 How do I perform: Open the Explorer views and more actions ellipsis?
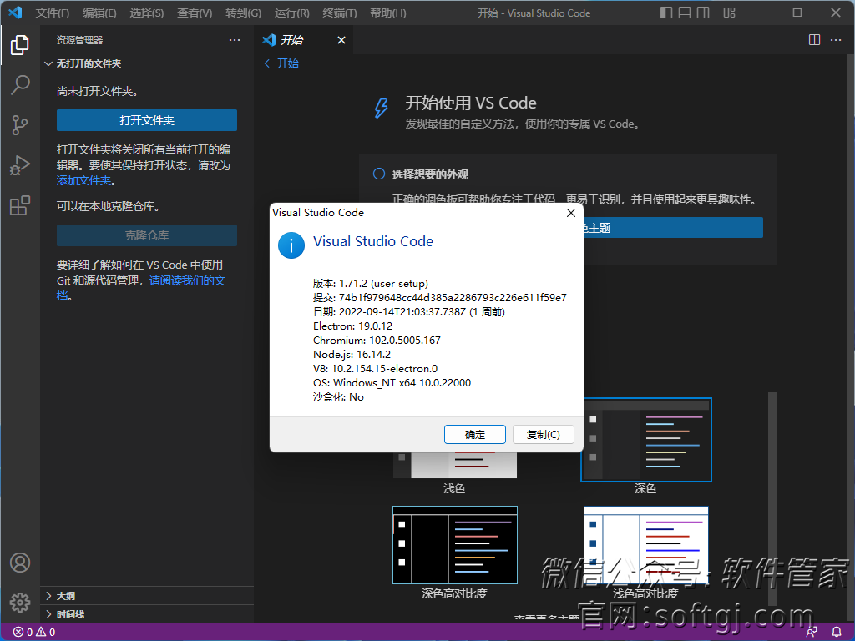pos(235,40)
